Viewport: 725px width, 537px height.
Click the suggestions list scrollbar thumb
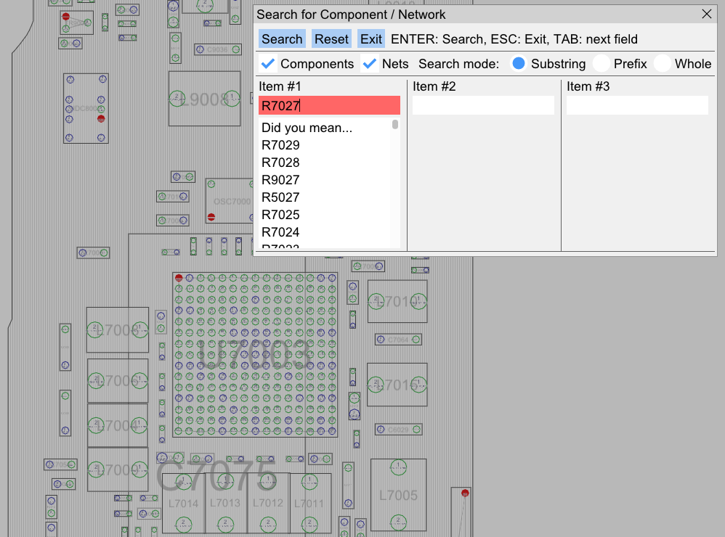395,125
